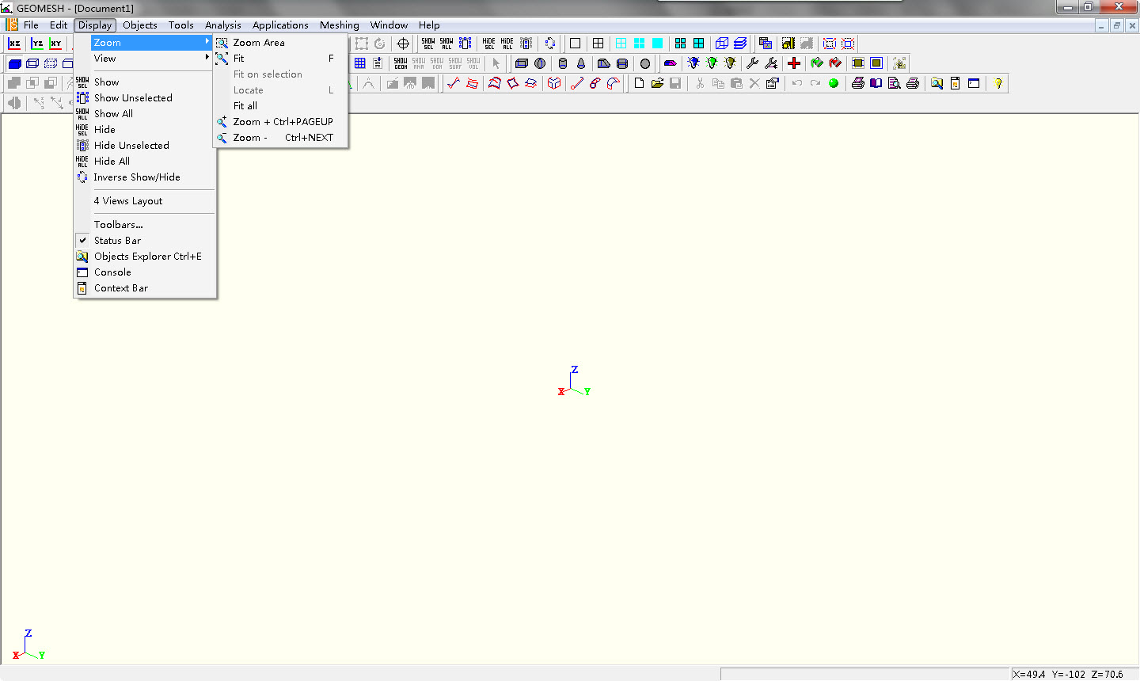Open the Applications menu
The width and height of the screenshot is (1140, 681).
pos(280,25)
